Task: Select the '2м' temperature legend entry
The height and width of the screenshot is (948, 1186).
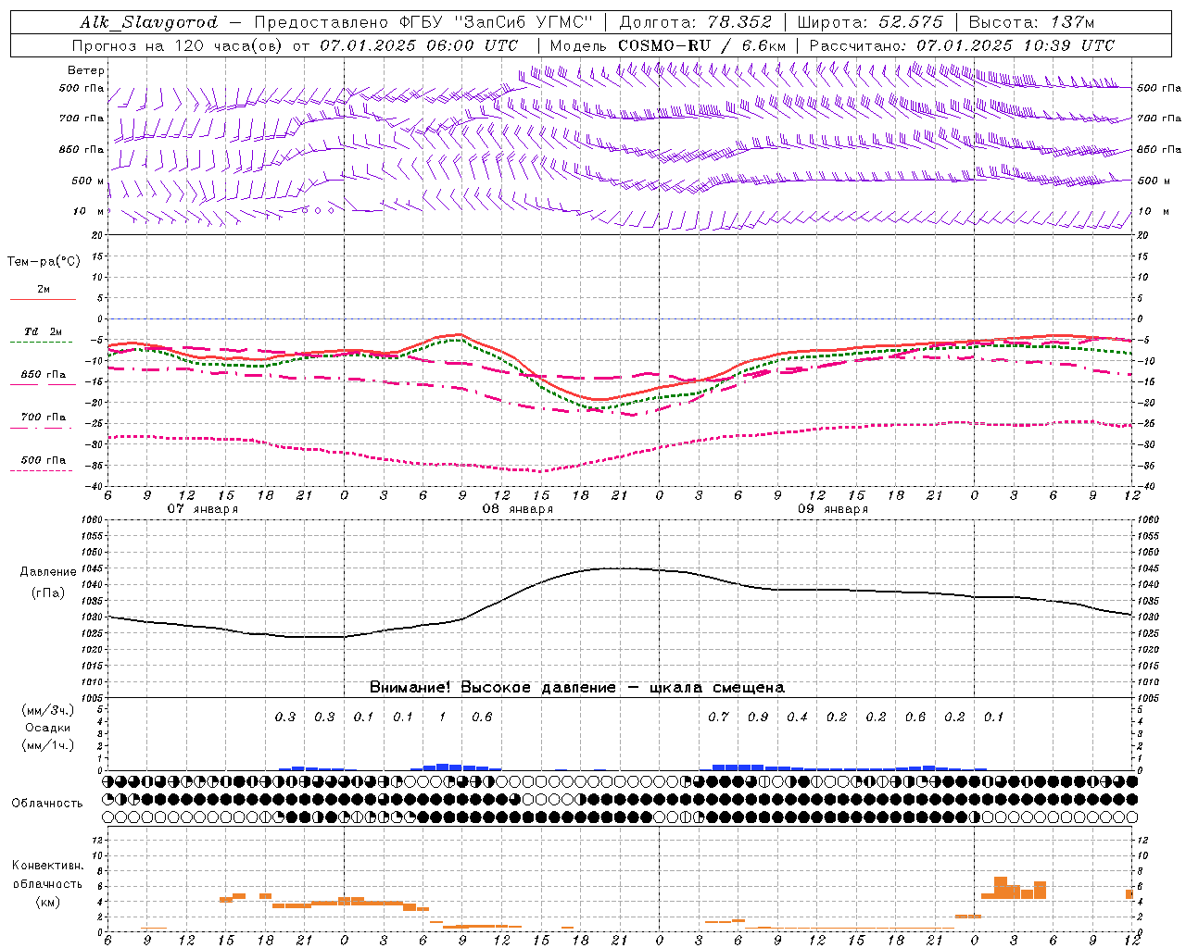Action: tap(43, 290)
